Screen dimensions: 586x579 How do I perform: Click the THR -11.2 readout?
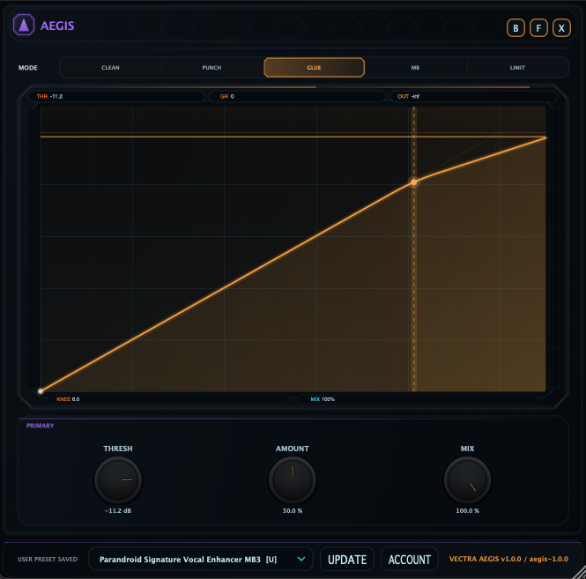point(116,96)
